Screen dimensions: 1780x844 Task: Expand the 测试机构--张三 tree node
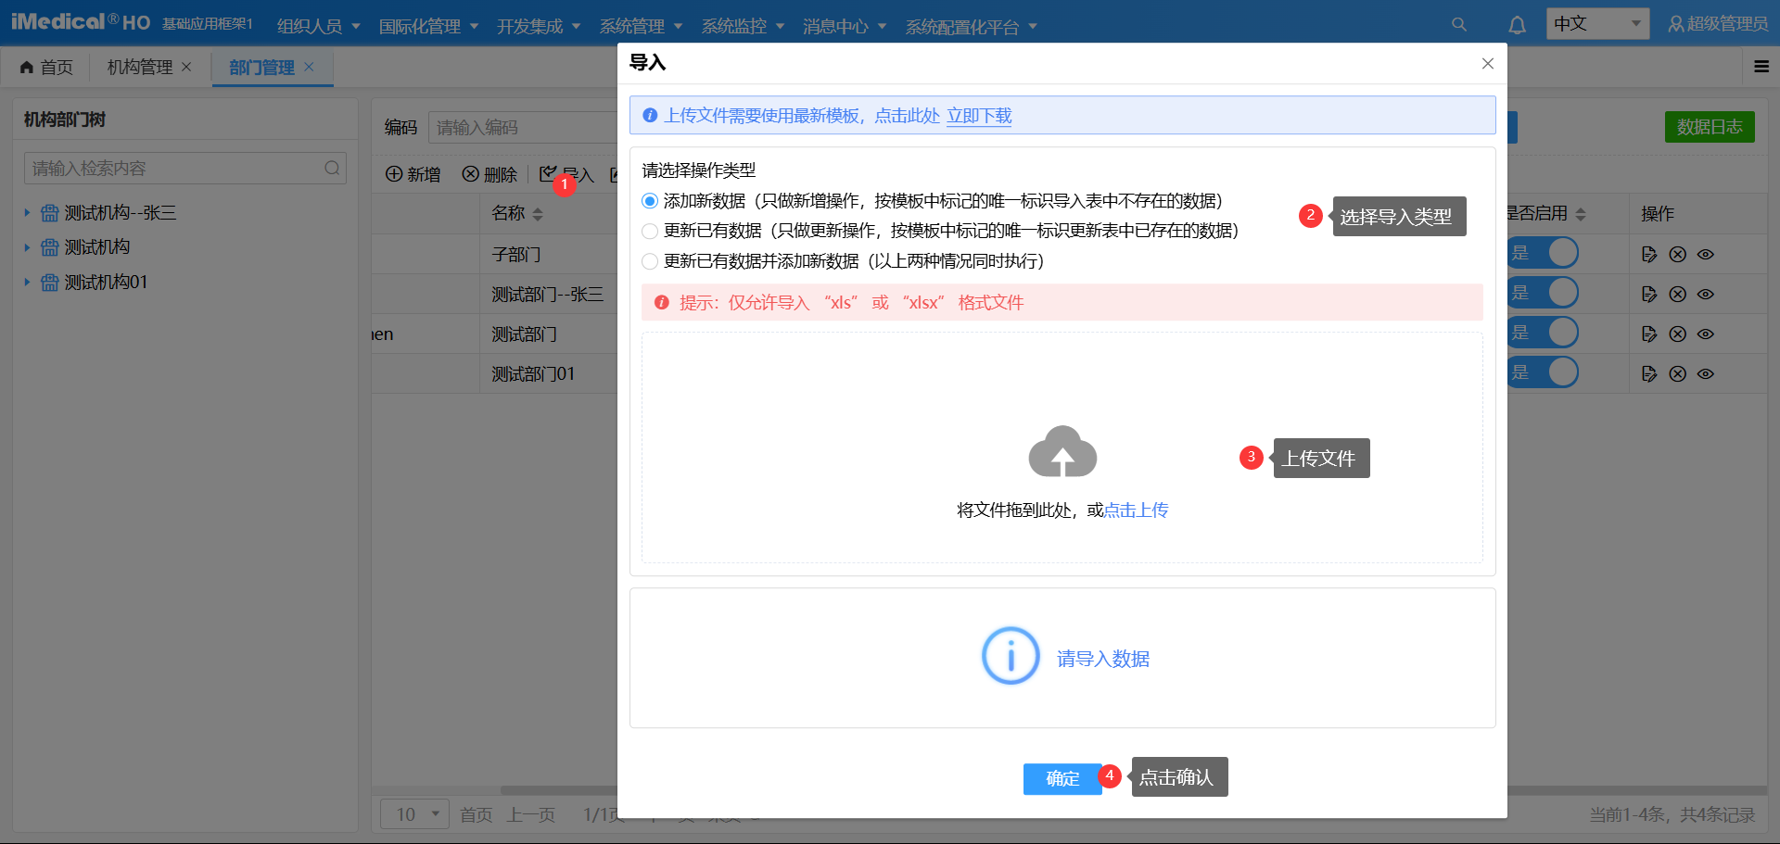click(27, 213)
